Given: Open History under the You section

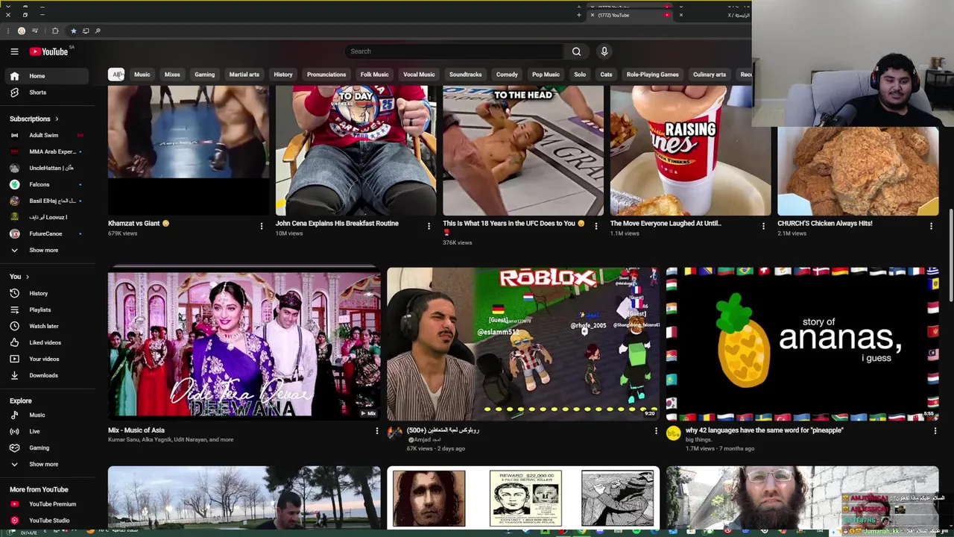Looking at the screenshot, I should pyautogui.click(x=48, y=293).
